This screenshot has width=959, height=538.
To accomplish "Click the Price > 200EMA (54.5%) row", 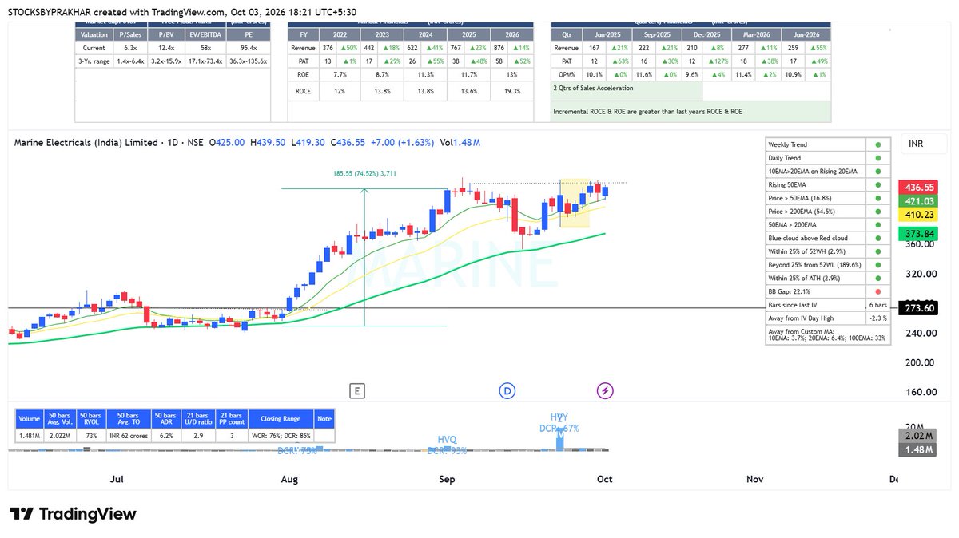I will (827, 212).
